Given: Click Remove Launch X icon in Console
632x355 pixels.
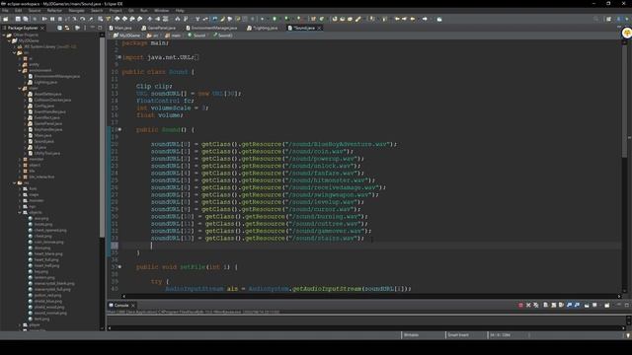Looking at the screenshot, I should click(528, 305).
